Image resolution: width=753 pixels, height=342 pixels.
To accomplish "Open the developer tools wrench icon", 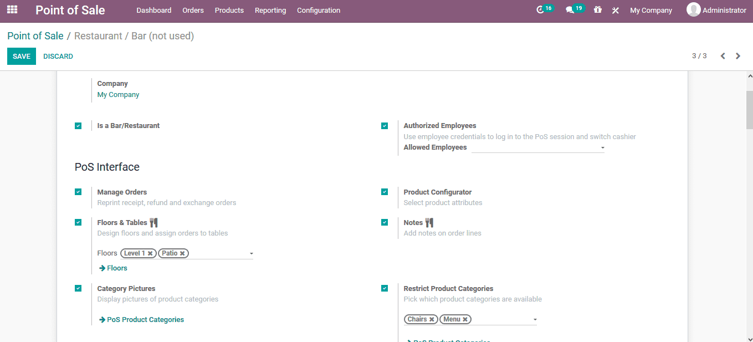I will click(615, 9).
